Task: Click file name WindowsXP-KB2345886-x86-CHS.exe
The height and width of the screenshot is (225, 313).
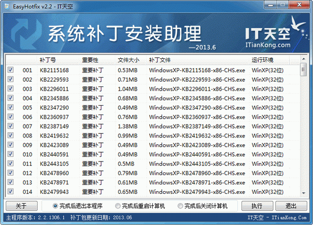Action: point(197,98)
